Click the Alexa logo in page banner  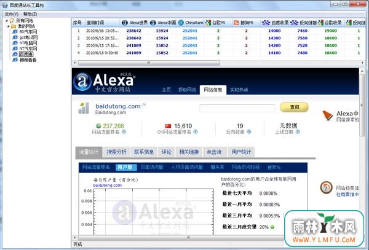point(105,82)
